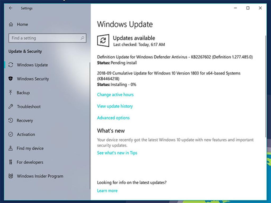Click the Learn more link
The image size is (271, 203).
pyautogui.click(x=107, y=191)
